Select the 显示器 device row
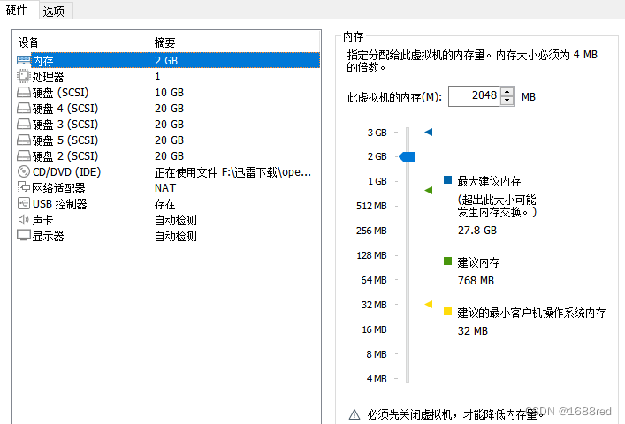The image size is (625, 424). [x=168, y=236]
